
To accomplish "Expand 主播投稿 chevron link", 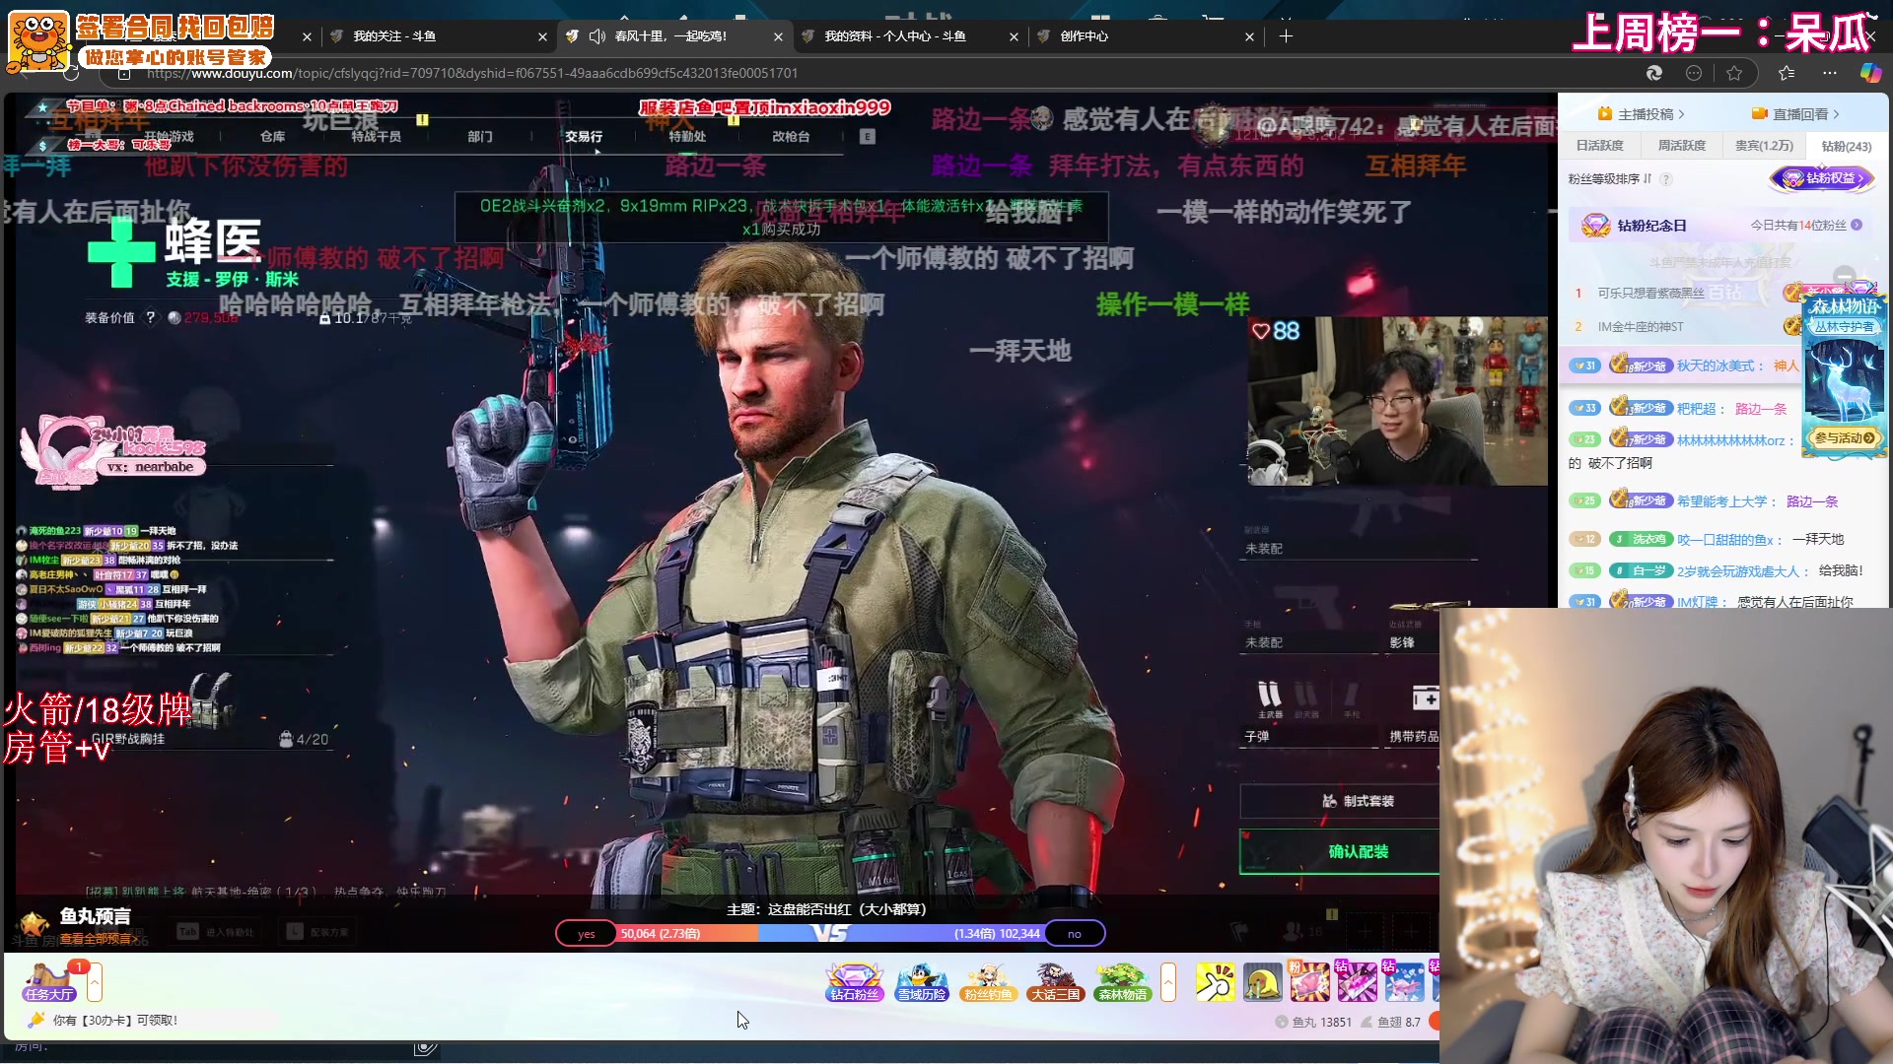I will tap(1681, 114).
